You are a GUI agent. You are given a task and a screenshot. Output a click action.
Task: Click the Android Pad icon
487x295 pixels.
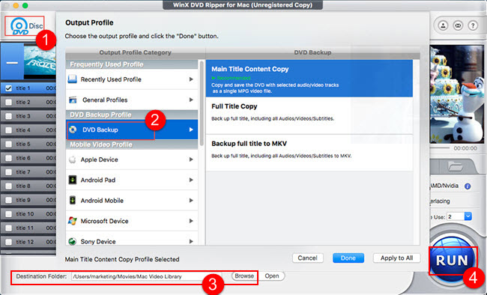(73, 180)
